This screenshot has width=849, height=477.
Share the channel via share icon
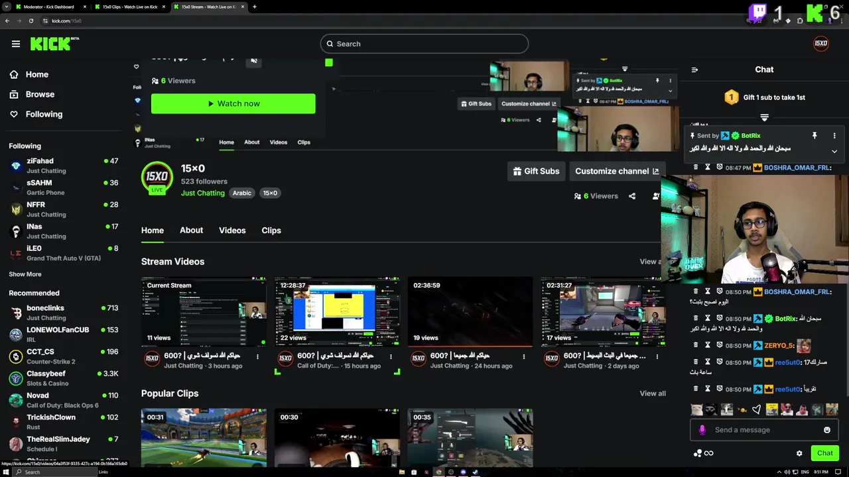click(632, 196)
